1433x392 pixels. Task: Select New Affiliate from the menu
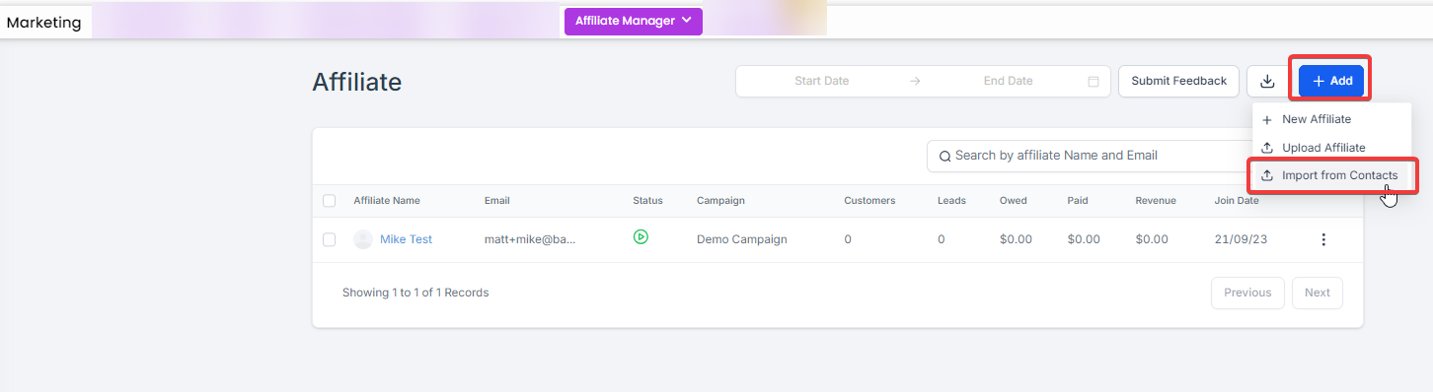pos(1318,119)
